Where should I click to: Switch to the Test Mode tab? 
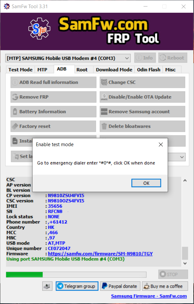[x=21, y=70]
